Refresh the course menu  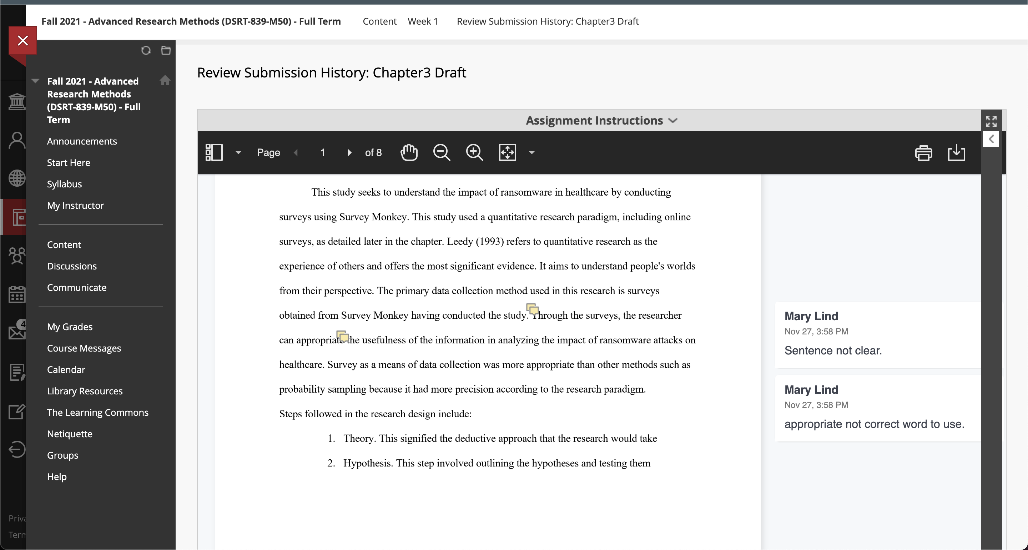tap(146, 51)
